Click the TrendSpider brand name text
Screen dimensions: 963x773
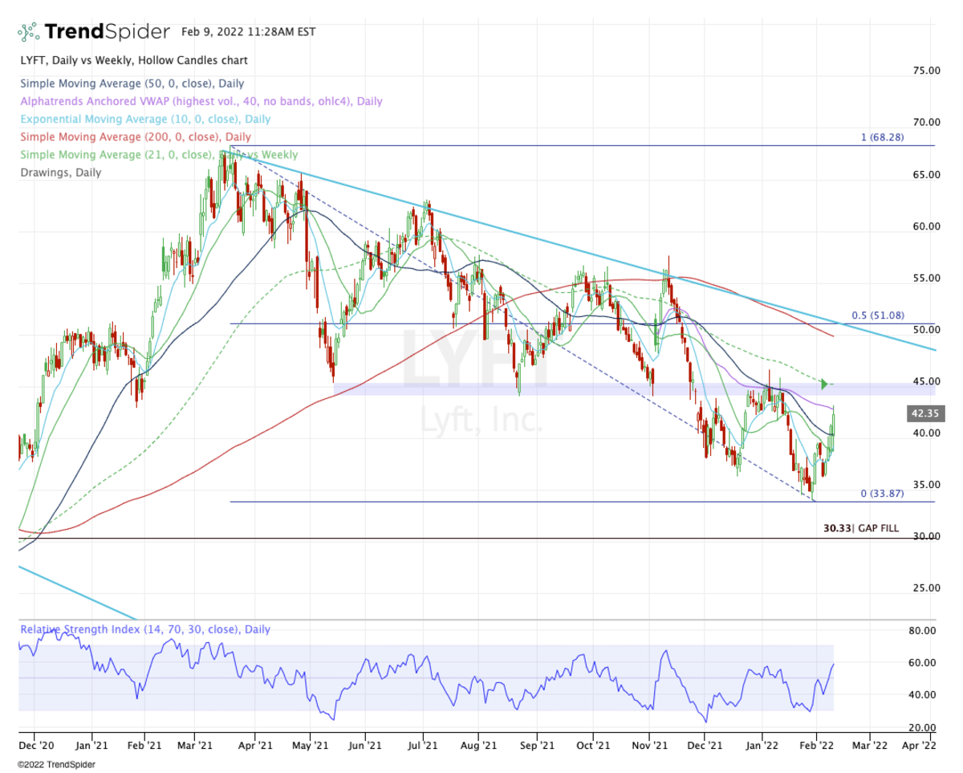coord(107,32)
